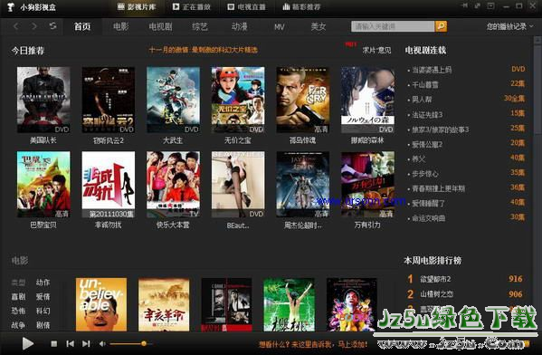
Task: Click the forward navigation arrow
Action: click(33, 26)
